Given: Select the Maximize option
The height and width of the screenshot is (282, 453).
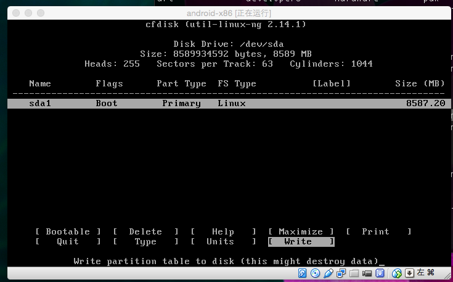Looking at the screenshot, I should click(301, 232).
